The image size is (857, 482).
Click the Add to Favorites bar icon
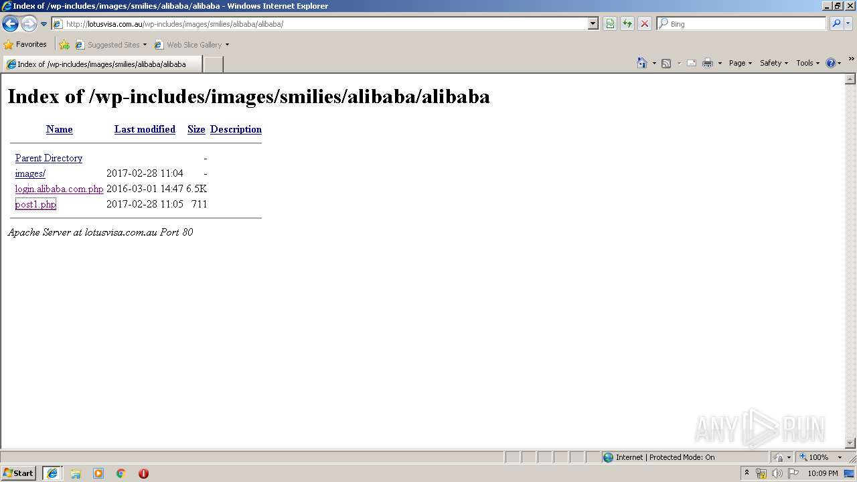click(64, 45)
